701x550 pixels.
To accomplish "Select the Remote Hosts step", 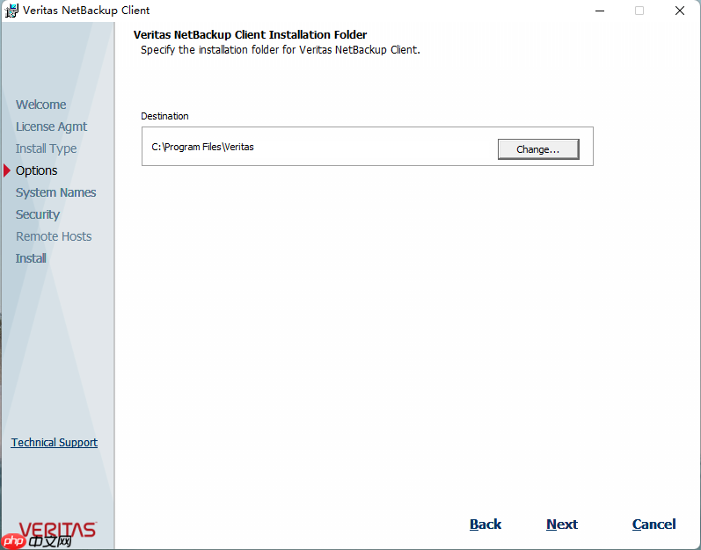I will click(54, 236).
